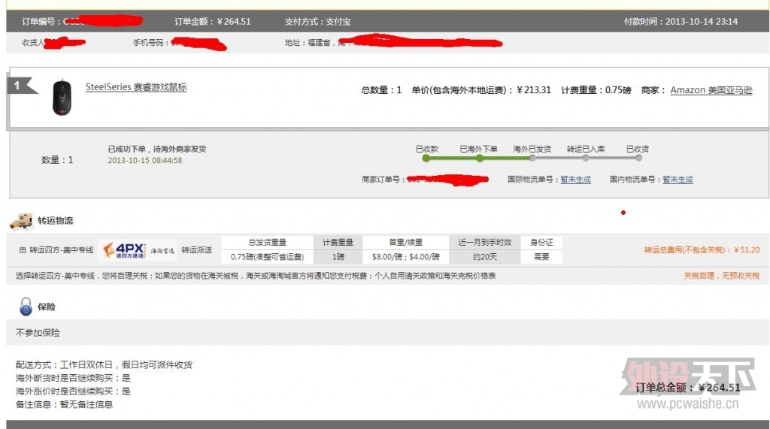Click the $8.00/磅；$4.00/磅 rate cell
This screenshot has width=770, height=429.
pyautogui.click(x=405, y=257)
